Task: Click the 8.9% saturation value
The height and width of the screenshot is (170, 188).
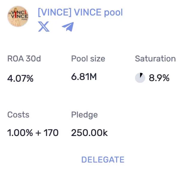Action: (159, 78)
